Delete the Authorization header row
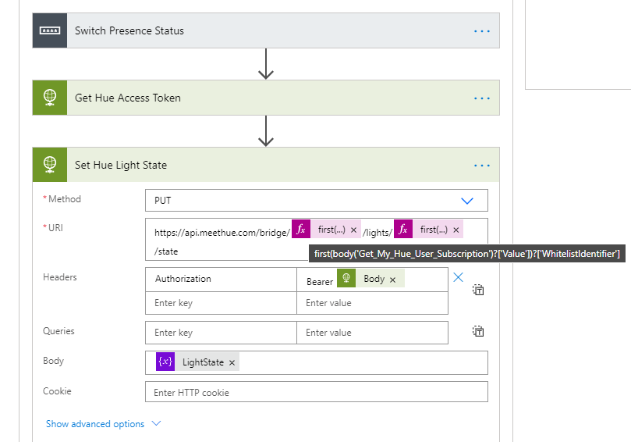This screenshot has width=631, height=442. pos(459,277)
